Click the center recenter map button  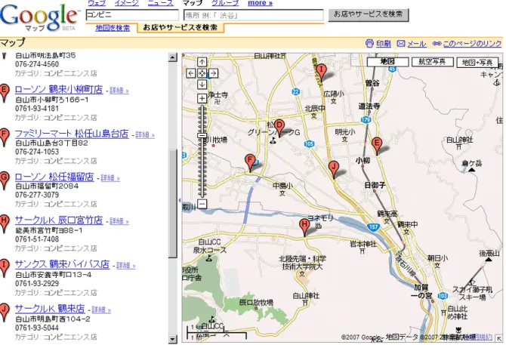click(202, 73)
